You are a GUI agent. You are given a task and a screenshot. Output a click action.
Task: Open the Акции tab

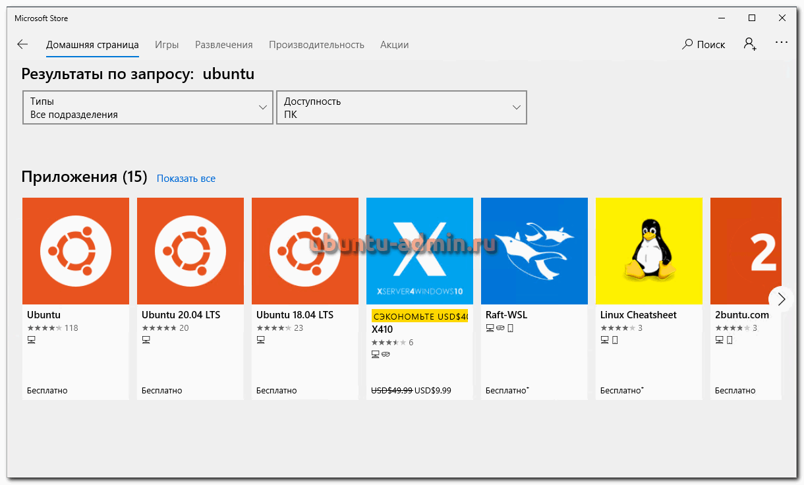coord(394,45)
